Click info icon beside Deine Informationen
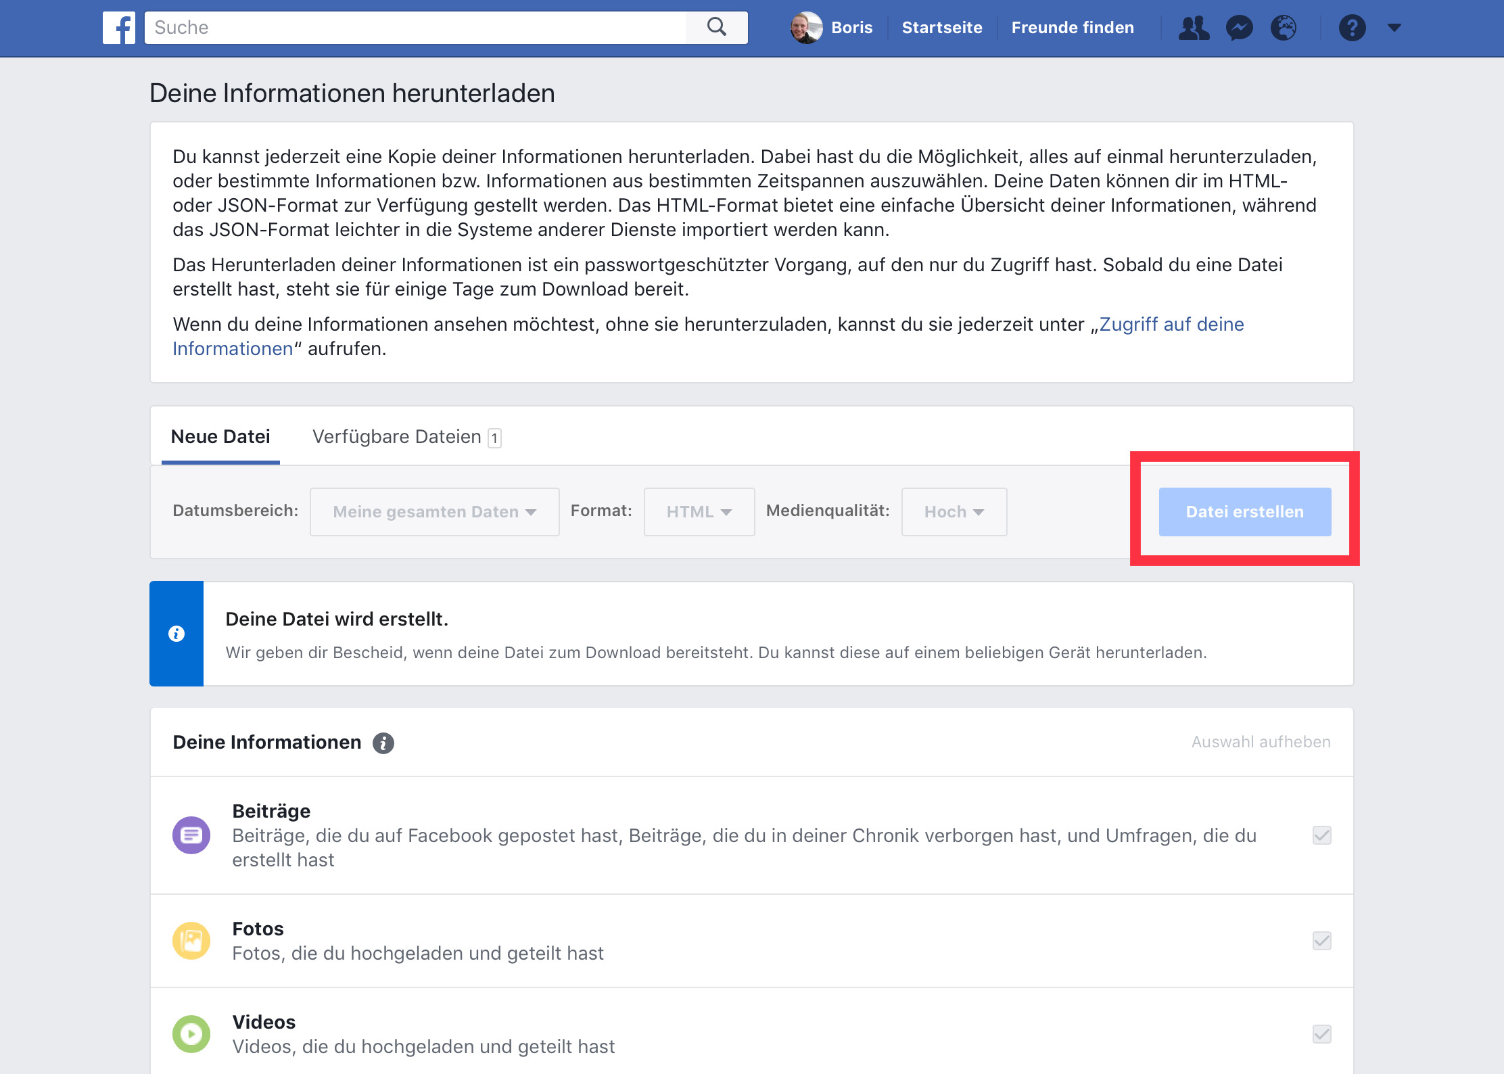The width and height of the screenshot is (1504, 1074). (x=383, y=743)
